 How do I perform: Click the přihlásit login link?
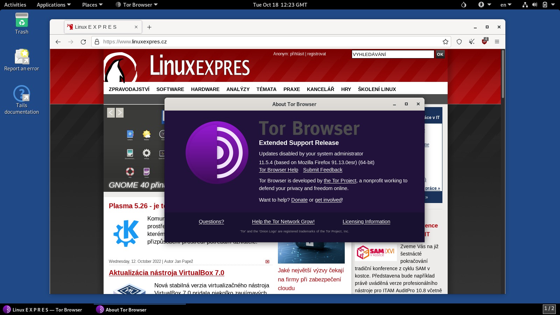point(297,54)
